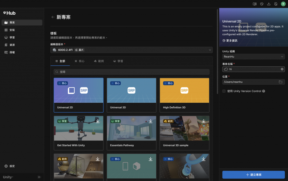Viewport: 288px width, 181px height.
Task: Expand the Unity 組織 ReanHu dropdown
Action: pyautogui.click(x=253, y=57)
